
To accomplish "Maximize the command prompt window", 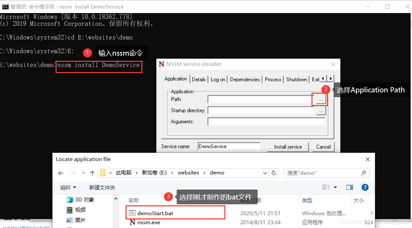I will pyautogui.click(x=387, y=7).
